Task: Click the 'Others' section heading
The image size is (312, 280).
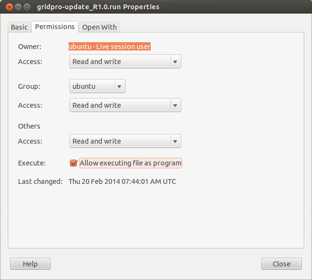Action: click(x=29, y=126)
